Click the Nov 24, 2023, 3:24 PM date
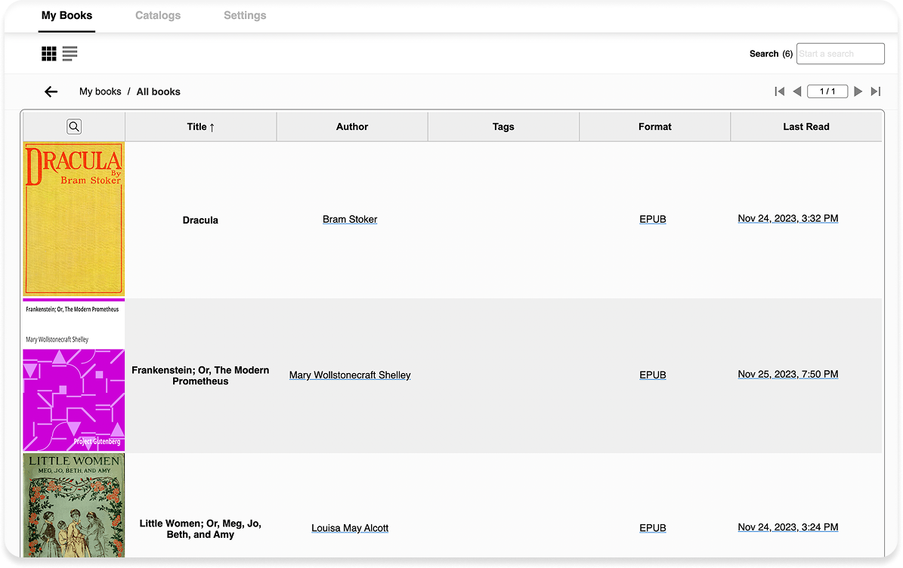 click(788, 526)
